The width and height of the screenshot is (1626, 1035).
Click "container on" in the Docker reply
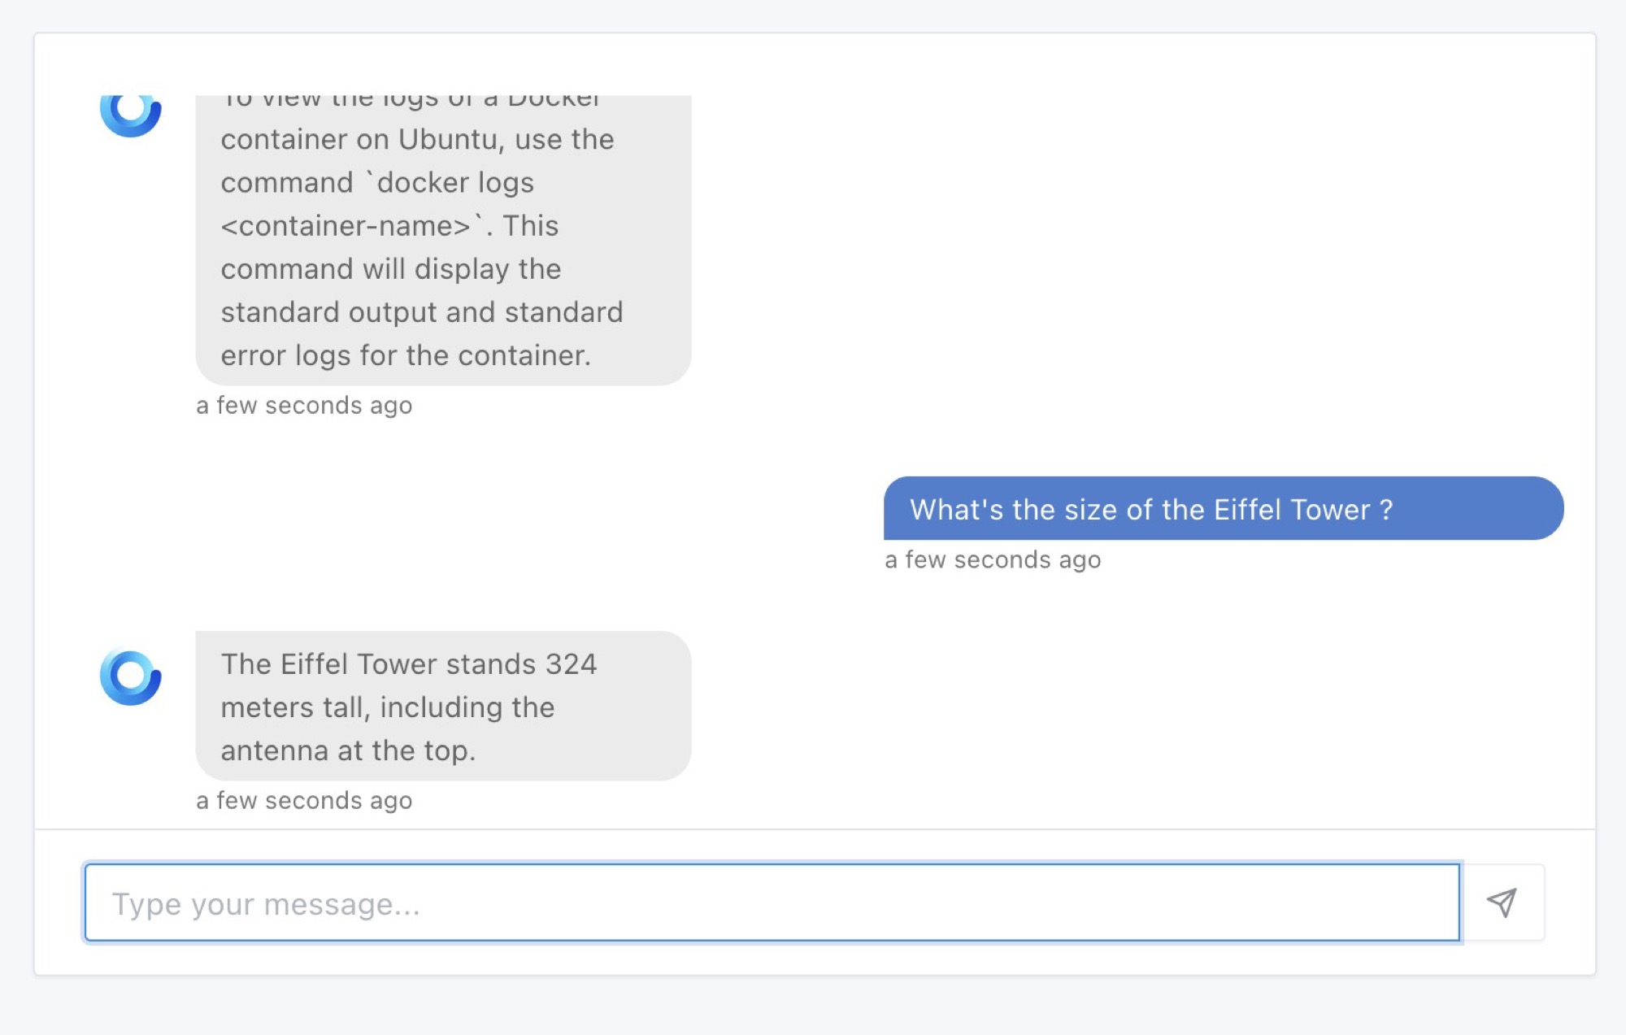(x=305, y=140)
